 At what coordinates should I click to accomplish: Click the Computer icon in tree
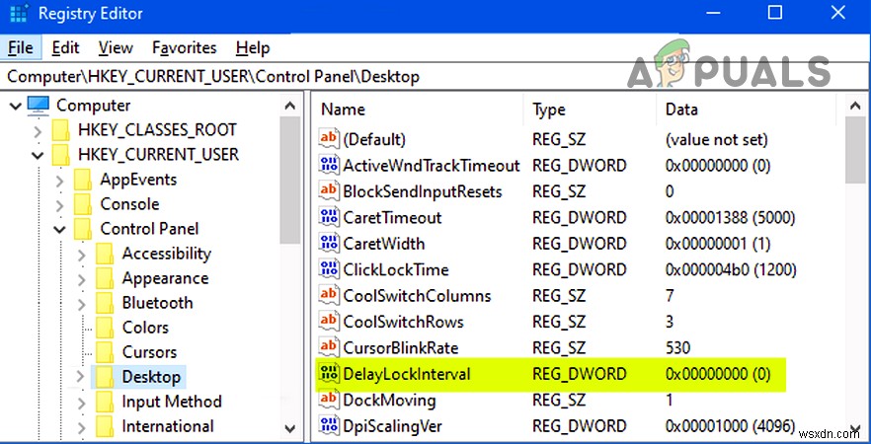[x=39, y=106]
